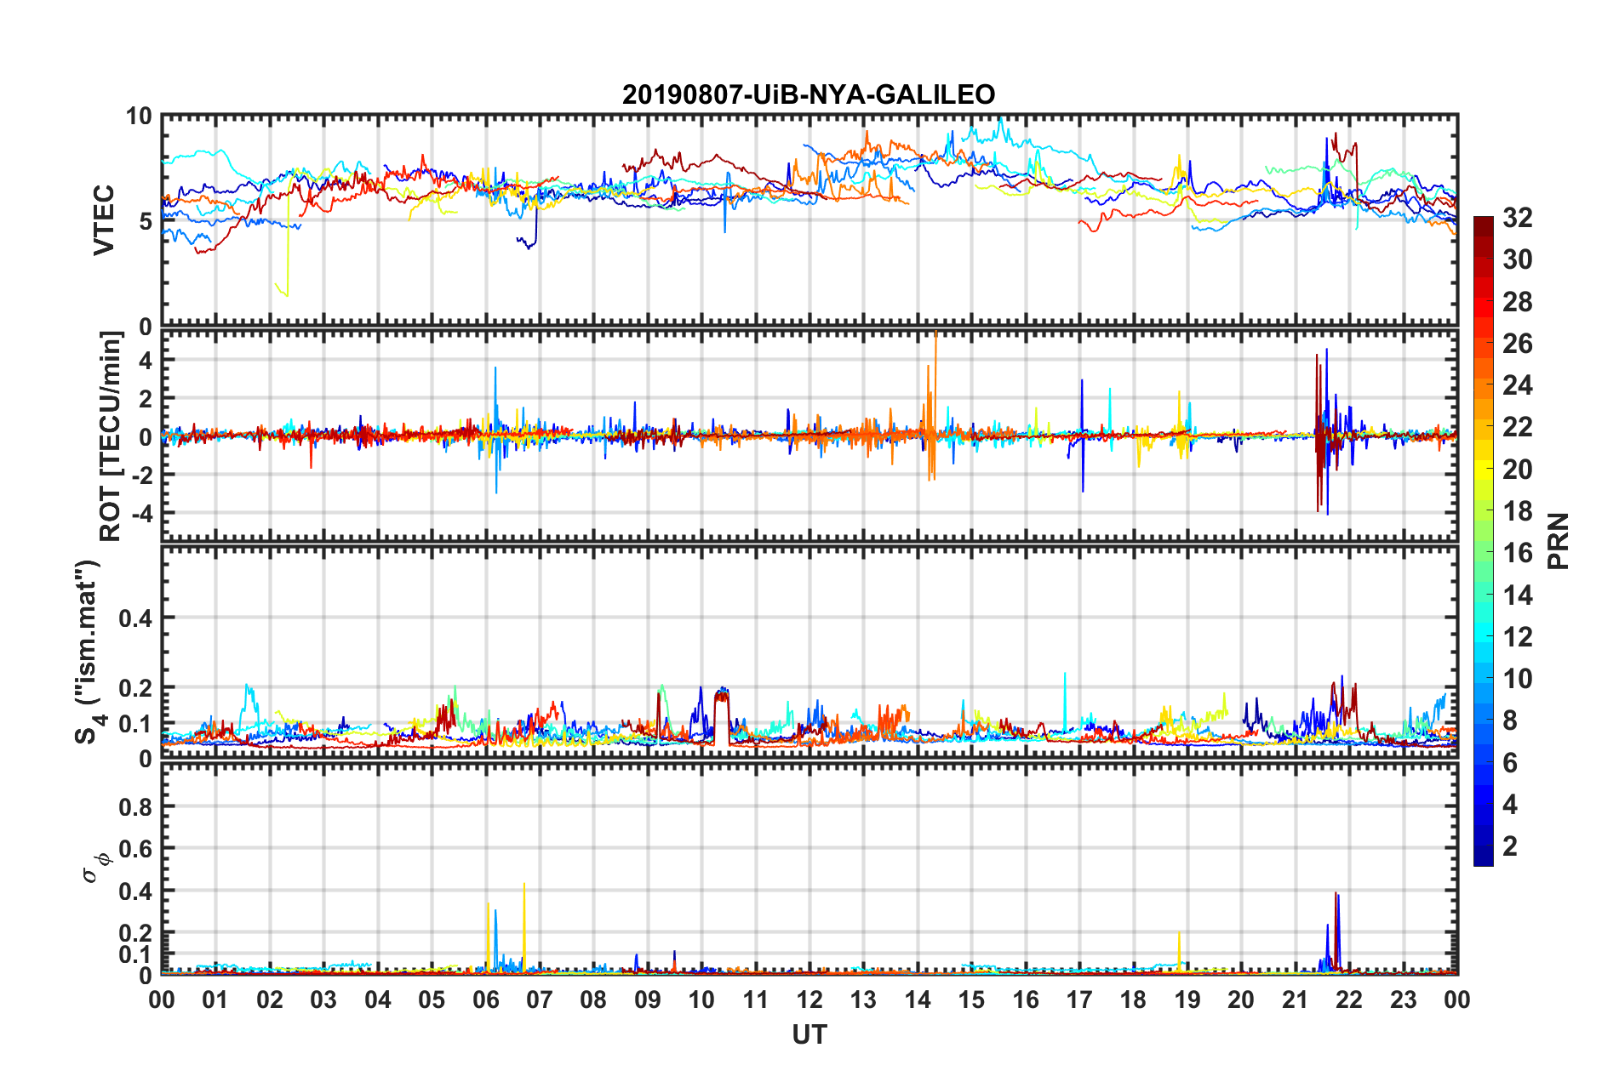This screenshot has height=1082, width=1619.
Task: Click sigma-phi axis tick label "0.8"
Action: click(x=135, y=806)
